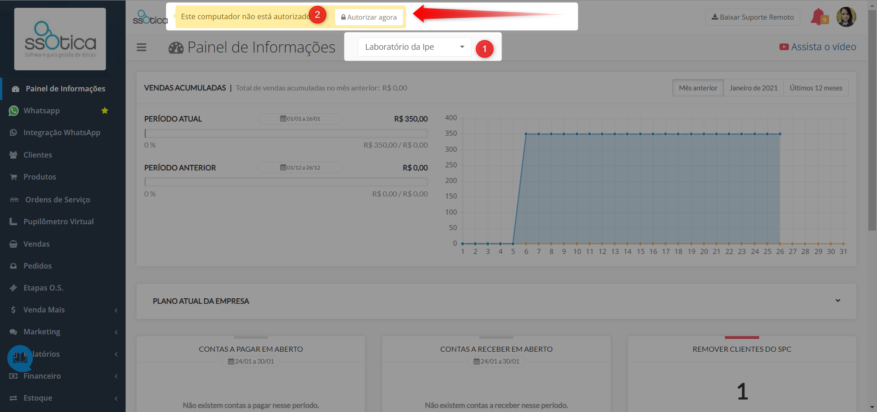
Task: Expand the Estoque submenu arrow
Action: [116, 398]
